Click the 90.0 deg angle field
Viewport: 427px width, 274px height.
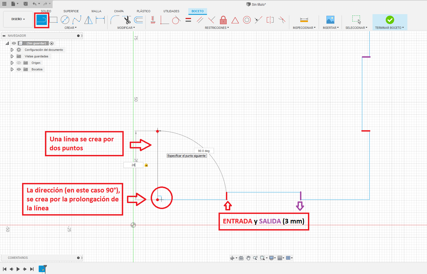pos(204,151)
